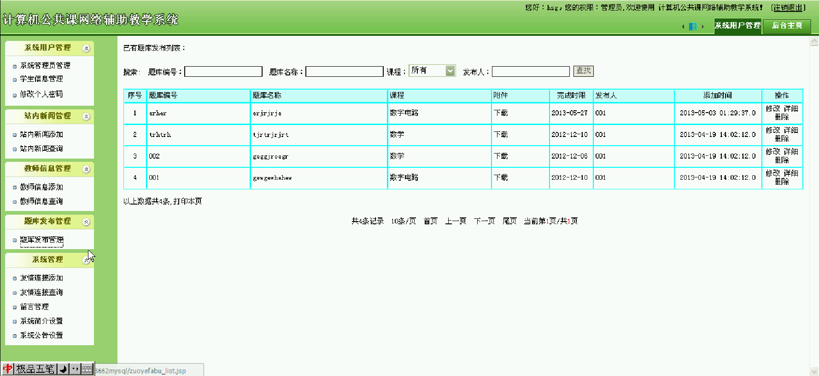Click 详细 in the trhtrh row
The height and width of the screenshot is (376, 819).
click(x=791, y=131)
